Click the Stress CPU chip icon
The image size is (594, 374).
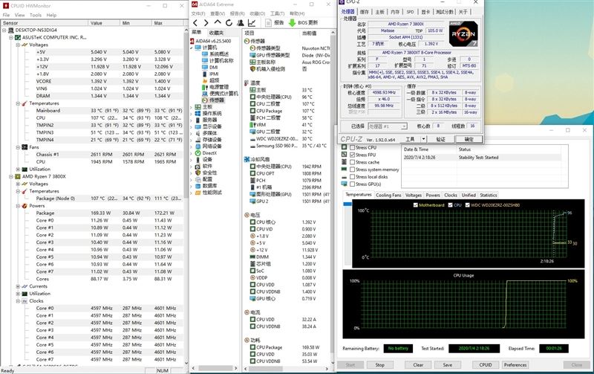[x=344, y=147]
